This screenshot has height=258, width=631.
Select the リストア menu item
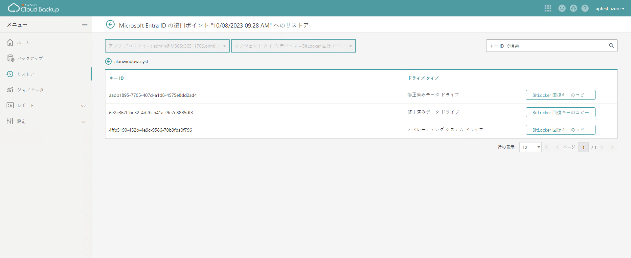[x=26, y=74]
